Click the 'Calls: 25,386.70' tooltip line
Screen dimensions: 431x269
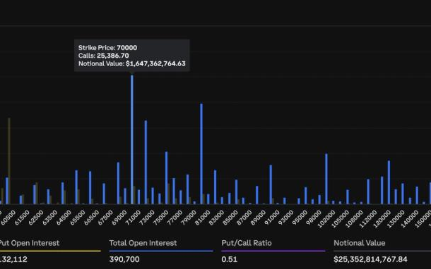[103, 56]
